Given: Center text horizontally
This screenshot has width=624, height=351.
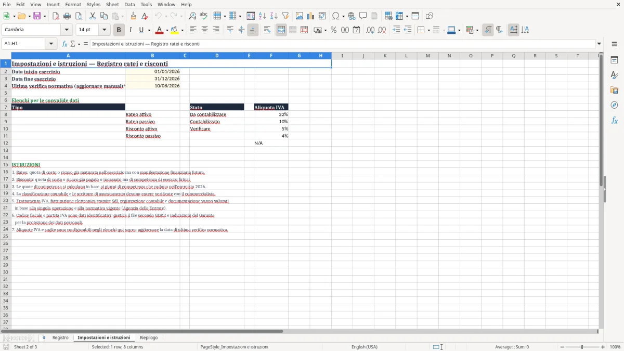Looking at the screenshot, I should 204,30.
